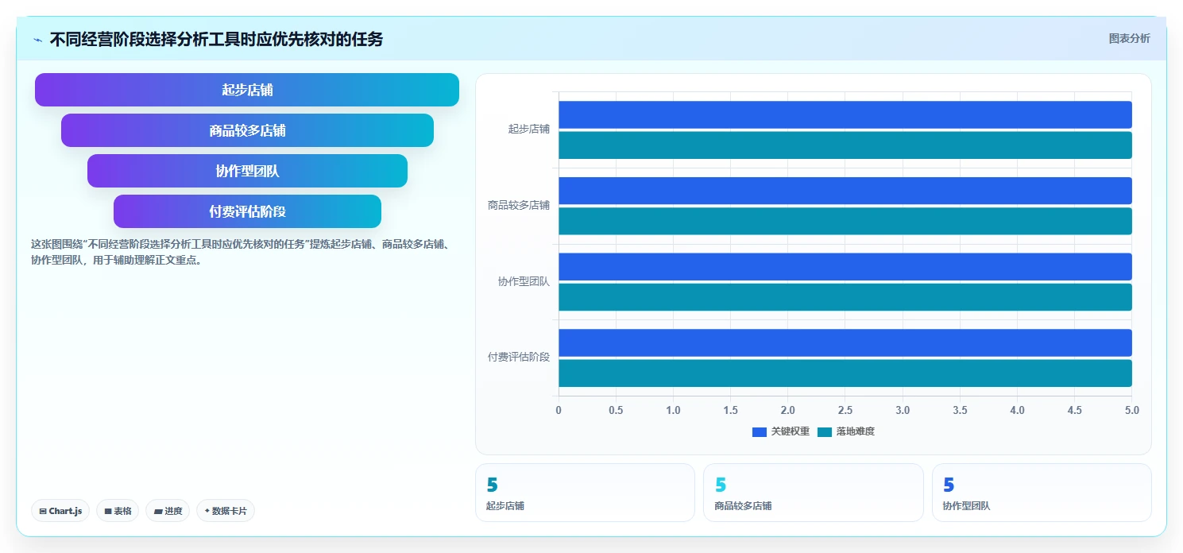Viewport: 1183px width, 553px height.
Task: Click the lightning icon beside the title
Action: click(37, 39)
